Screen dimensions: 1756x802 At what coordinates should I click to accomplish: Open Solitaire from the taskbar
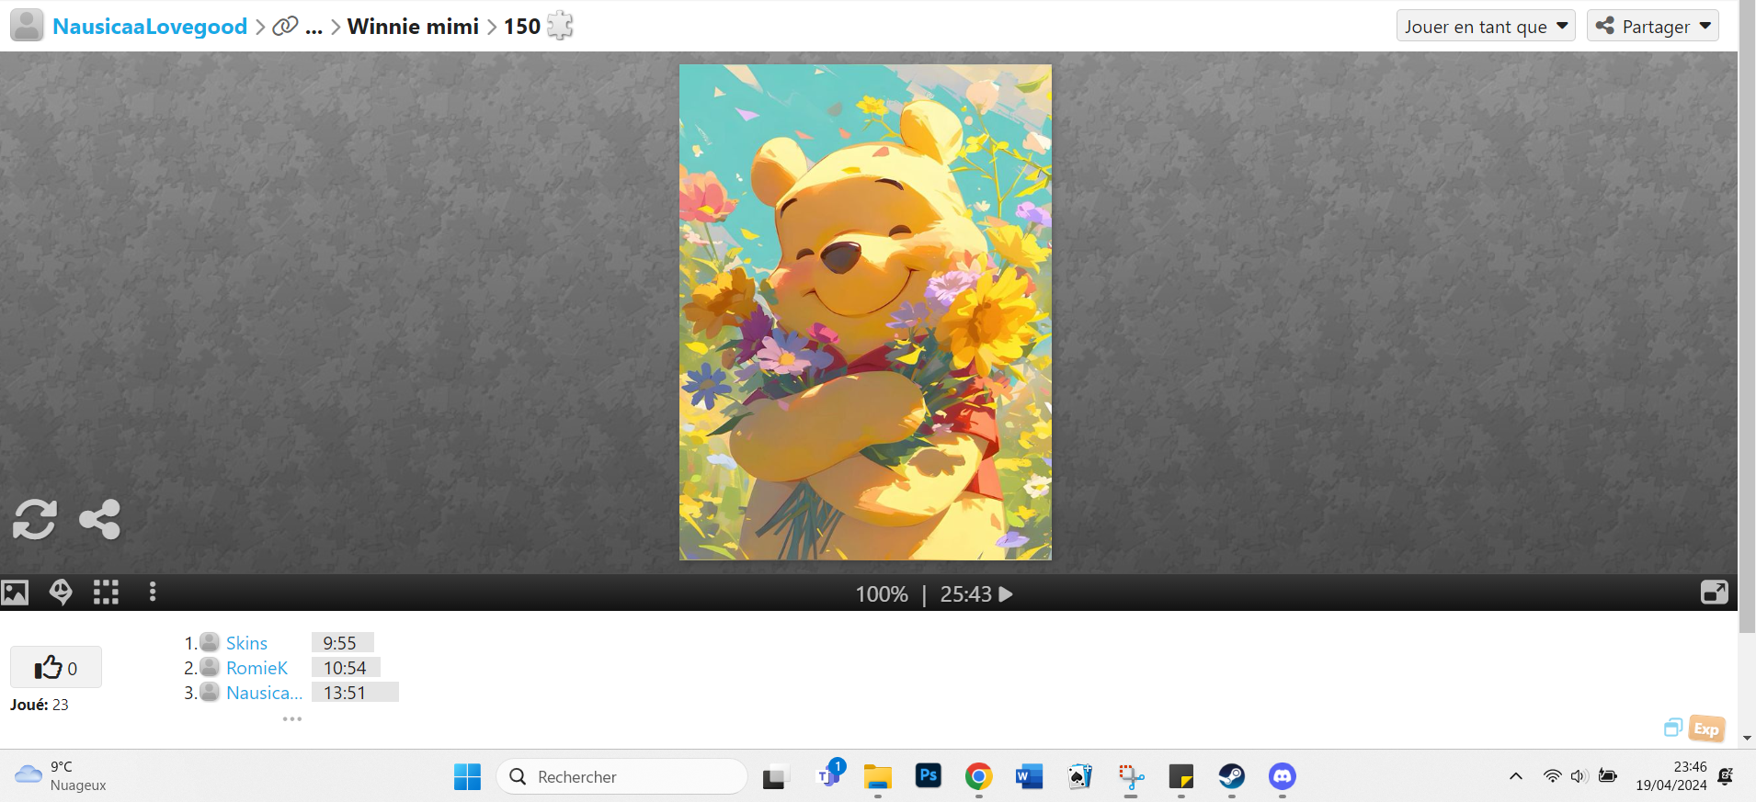pos(1080,776)
